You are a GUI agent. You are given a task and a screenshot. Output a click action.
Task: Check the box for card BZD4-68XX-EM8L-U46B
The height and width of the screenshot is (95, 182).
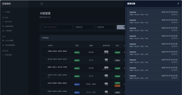[x=44, y=92]
